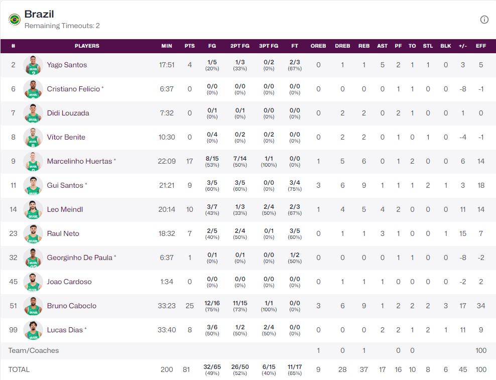Click the EFF column header
496x380 pixels.
click(x=481, y=46)
